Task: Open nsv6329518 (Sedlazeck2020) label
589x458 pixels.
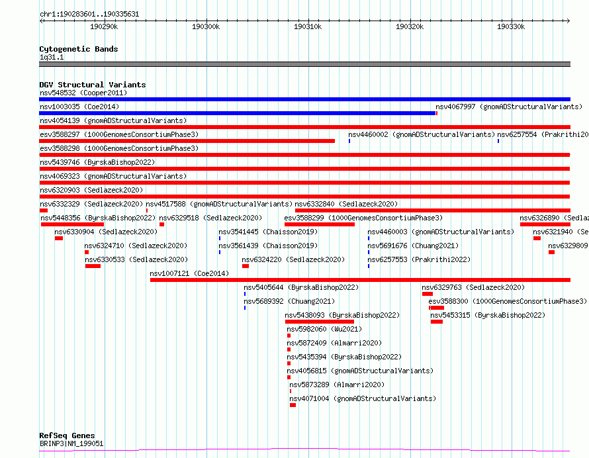Action: 210,218
